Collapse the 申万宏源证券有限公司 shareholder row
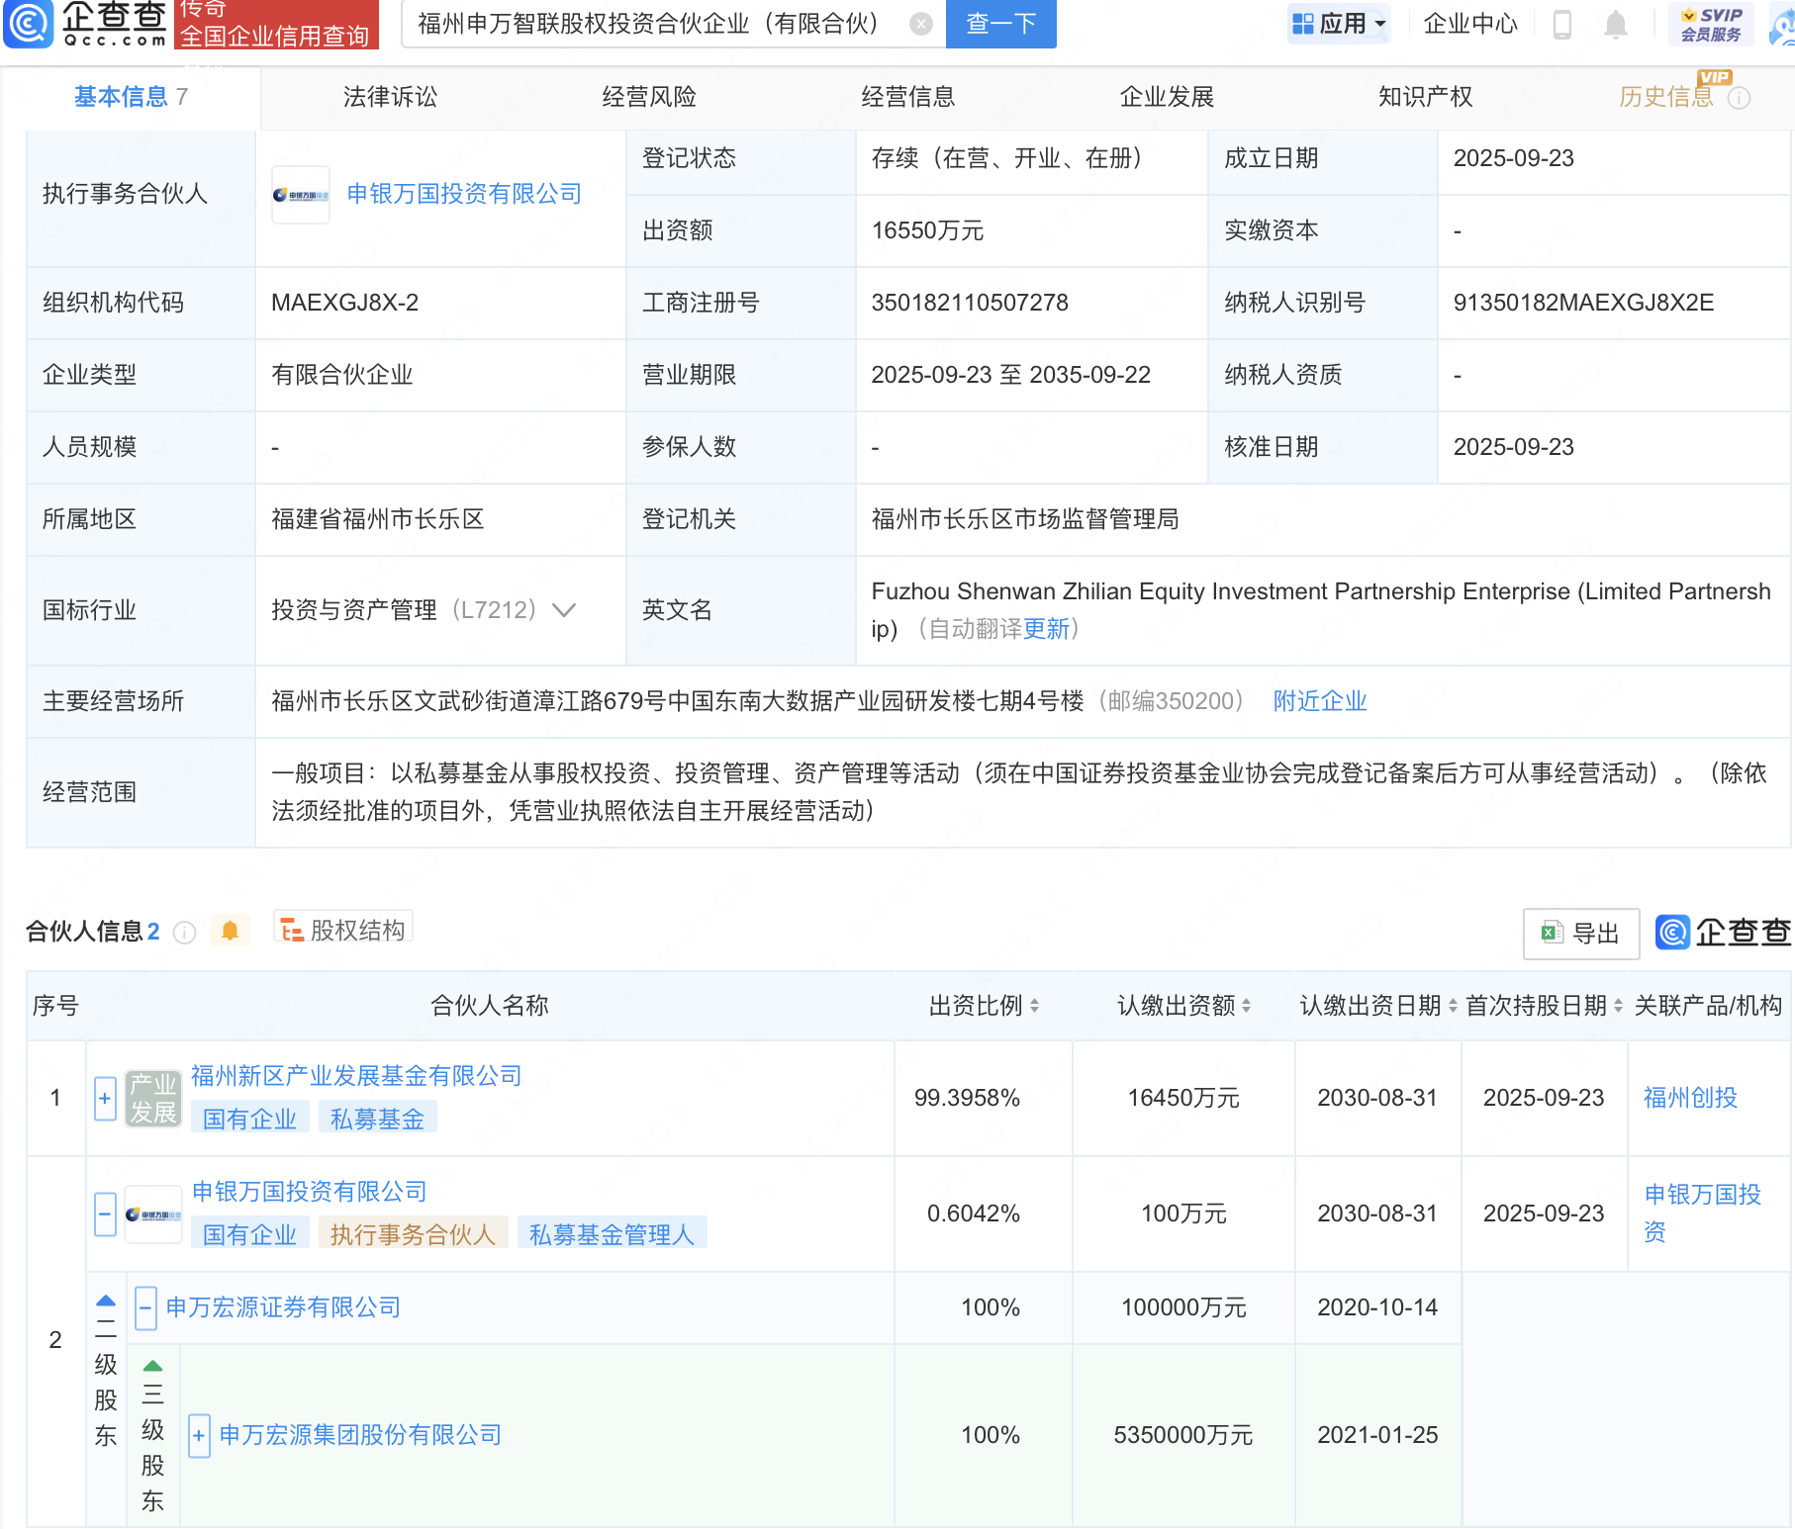The image size is (1795, 1529). (145, 1307)
